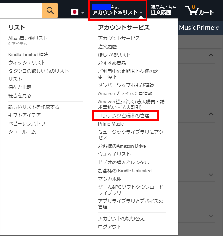Viewport: 223px width, 236px height.
Task: Expand the section with the upper down-chevron
Action: (211, 174)
